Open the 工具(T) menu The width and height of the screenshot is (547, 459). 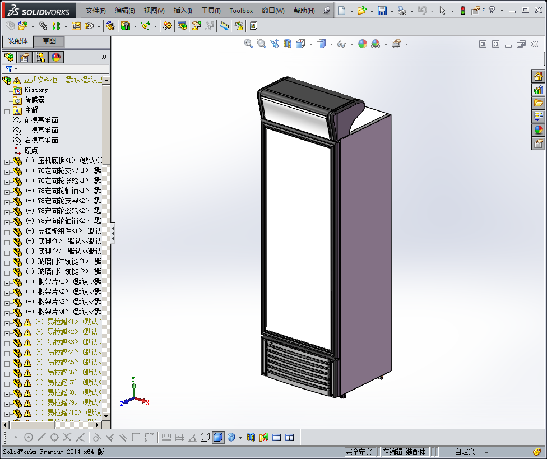[x=211, y=11]
